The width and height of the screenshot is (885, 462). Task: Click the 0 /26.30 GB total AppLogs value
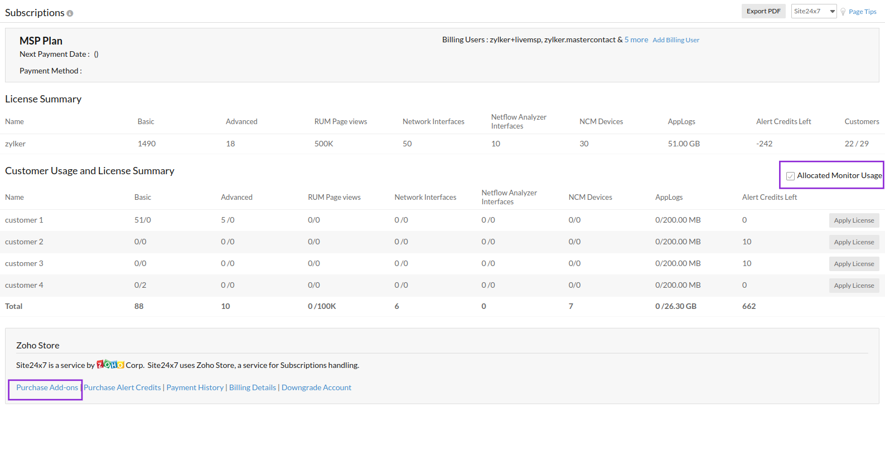676,306
